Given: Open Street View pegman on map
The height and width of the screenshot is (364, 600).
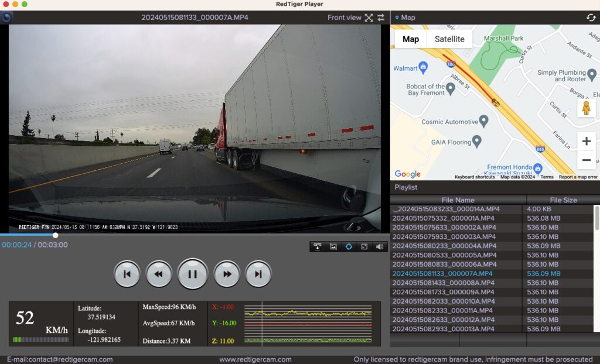Looking at the screenshot, I should click(x=586, y=108).
